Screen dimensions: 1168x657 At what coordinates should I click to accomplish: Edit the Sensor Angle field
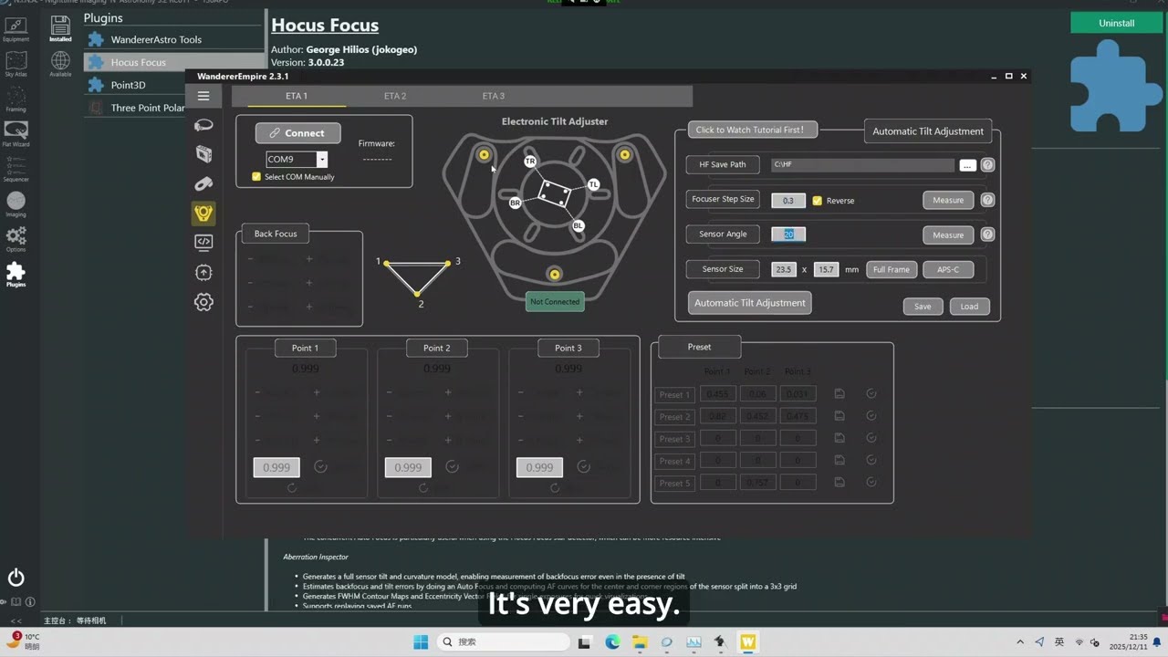(x=788, y=235)
